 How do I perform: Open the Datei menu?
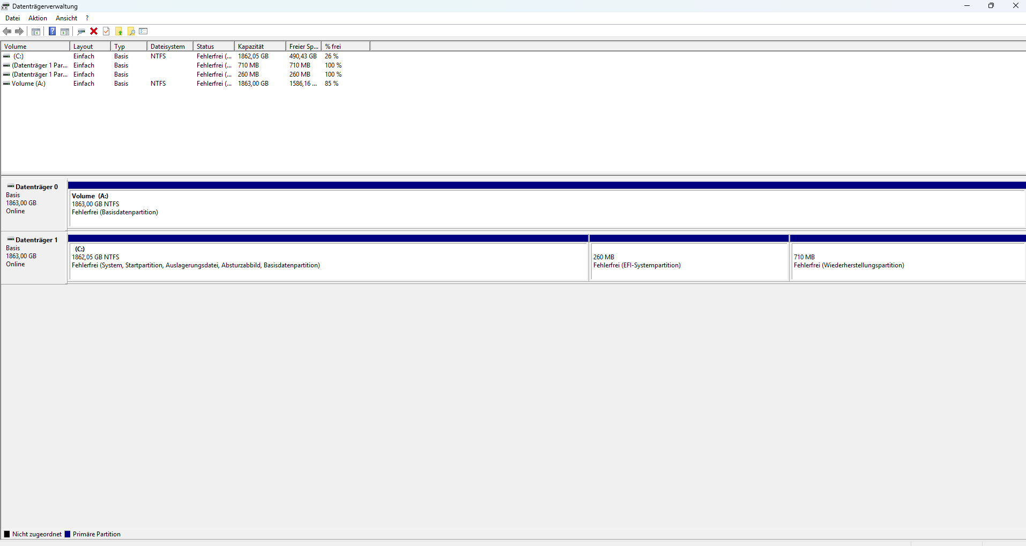tap(12, 18)
